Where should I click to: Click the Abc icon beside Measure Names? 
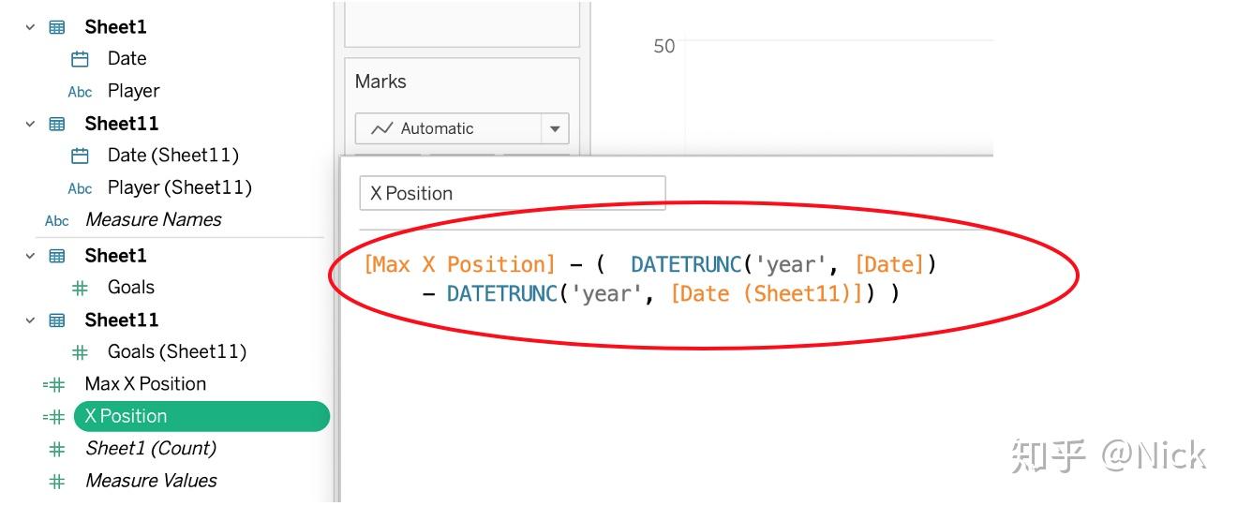click(57, 220)
